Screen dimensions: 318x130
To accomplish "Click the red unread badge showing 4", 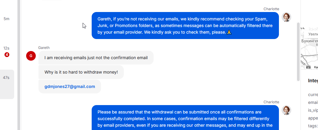I will point(7,55).
